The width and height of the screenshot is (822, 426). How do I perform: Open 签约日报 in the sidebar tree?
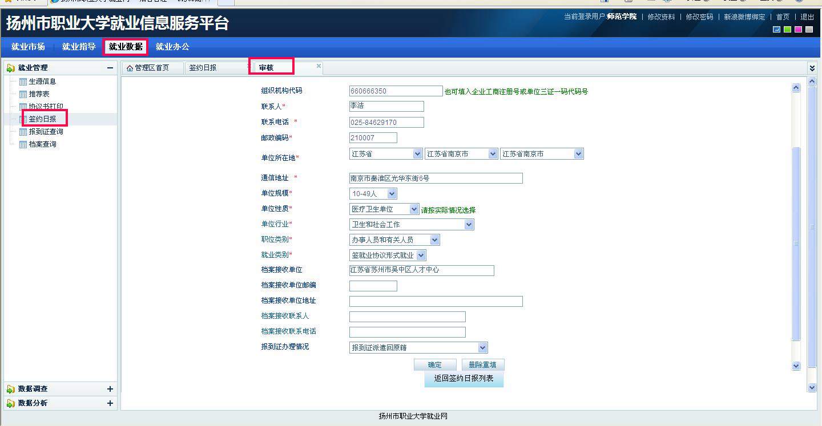(42, 119)
